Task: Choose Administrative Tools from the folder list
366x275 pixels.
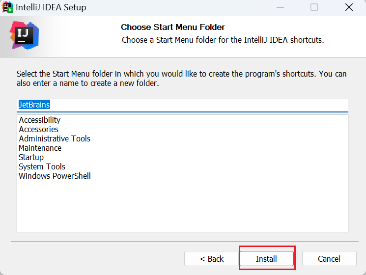Action: [x=55, y=138]
